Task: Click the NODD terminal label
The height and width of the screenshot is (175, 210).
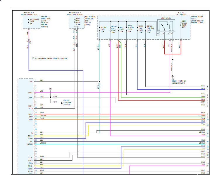Action: pos(30,144)
